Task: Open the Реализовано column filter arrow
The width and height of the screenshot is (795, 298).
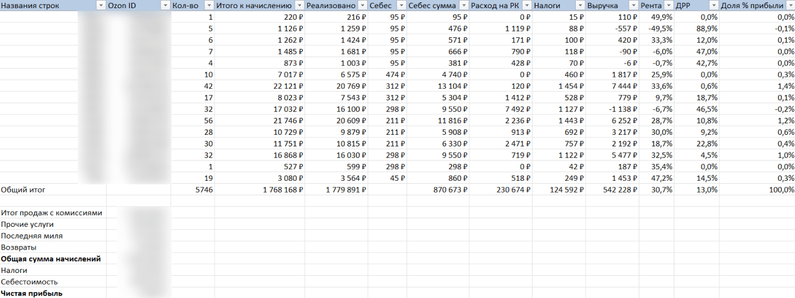Action: click(362, 5)
